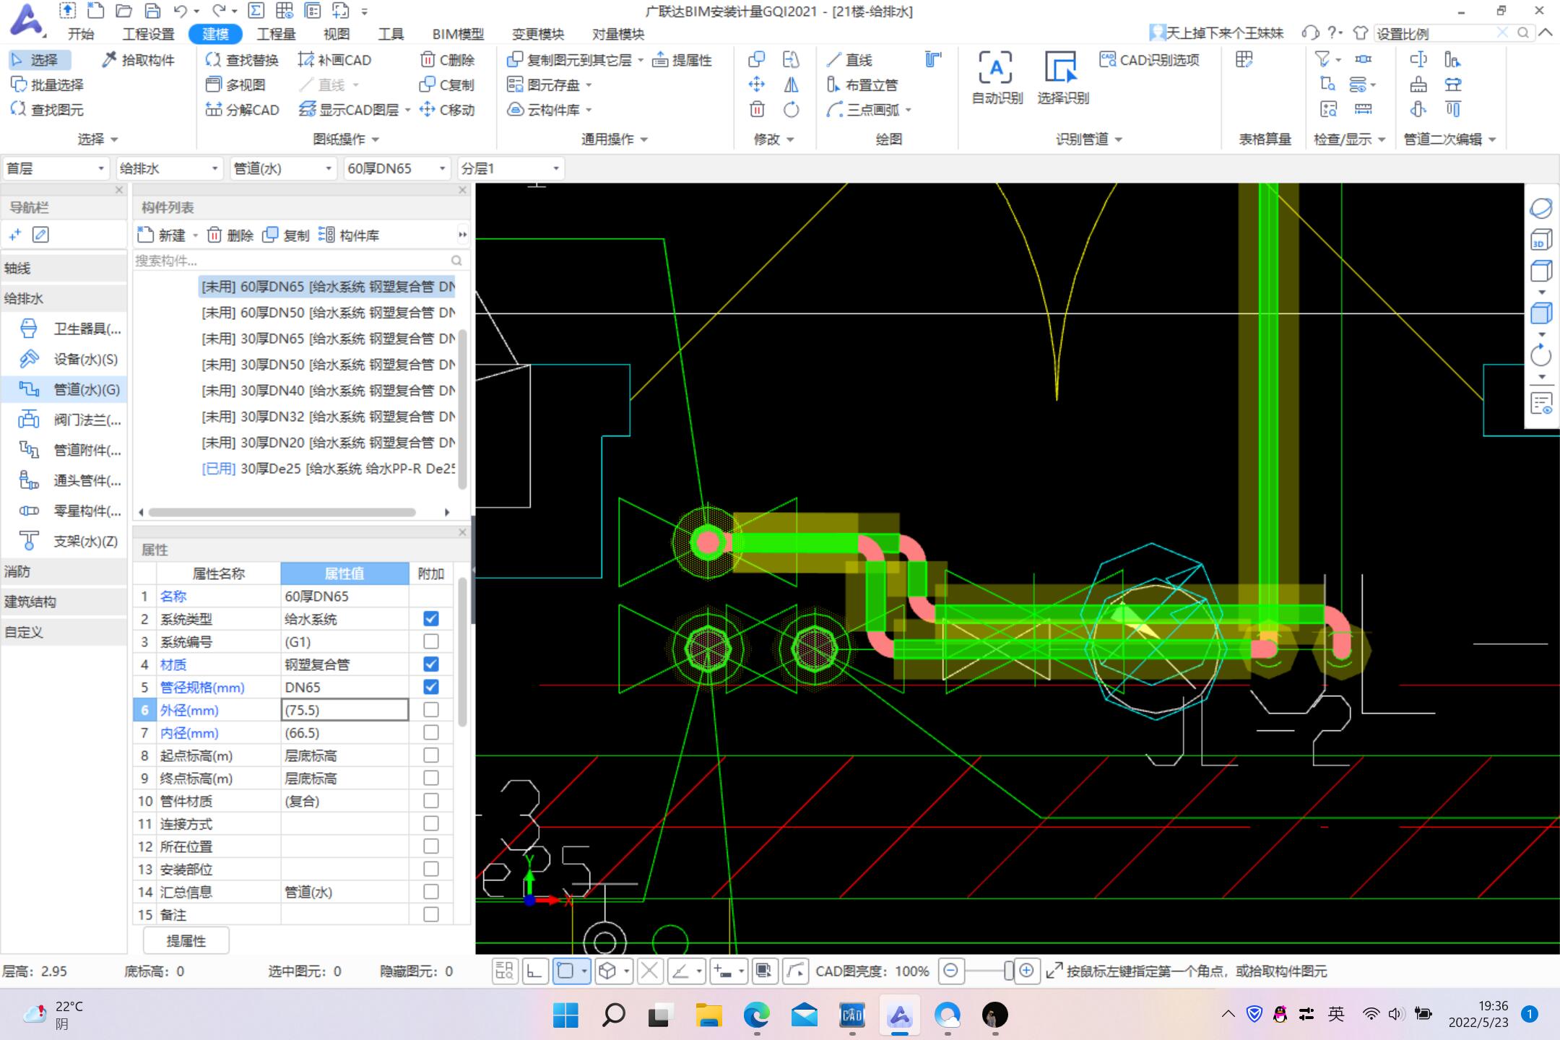Click the 3D view icon on right panel
Screen dimensions: 1560x1040
click(1541, 240)
